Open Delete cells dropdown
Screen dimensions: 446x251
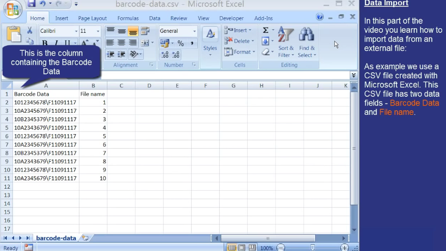[252, 41]
